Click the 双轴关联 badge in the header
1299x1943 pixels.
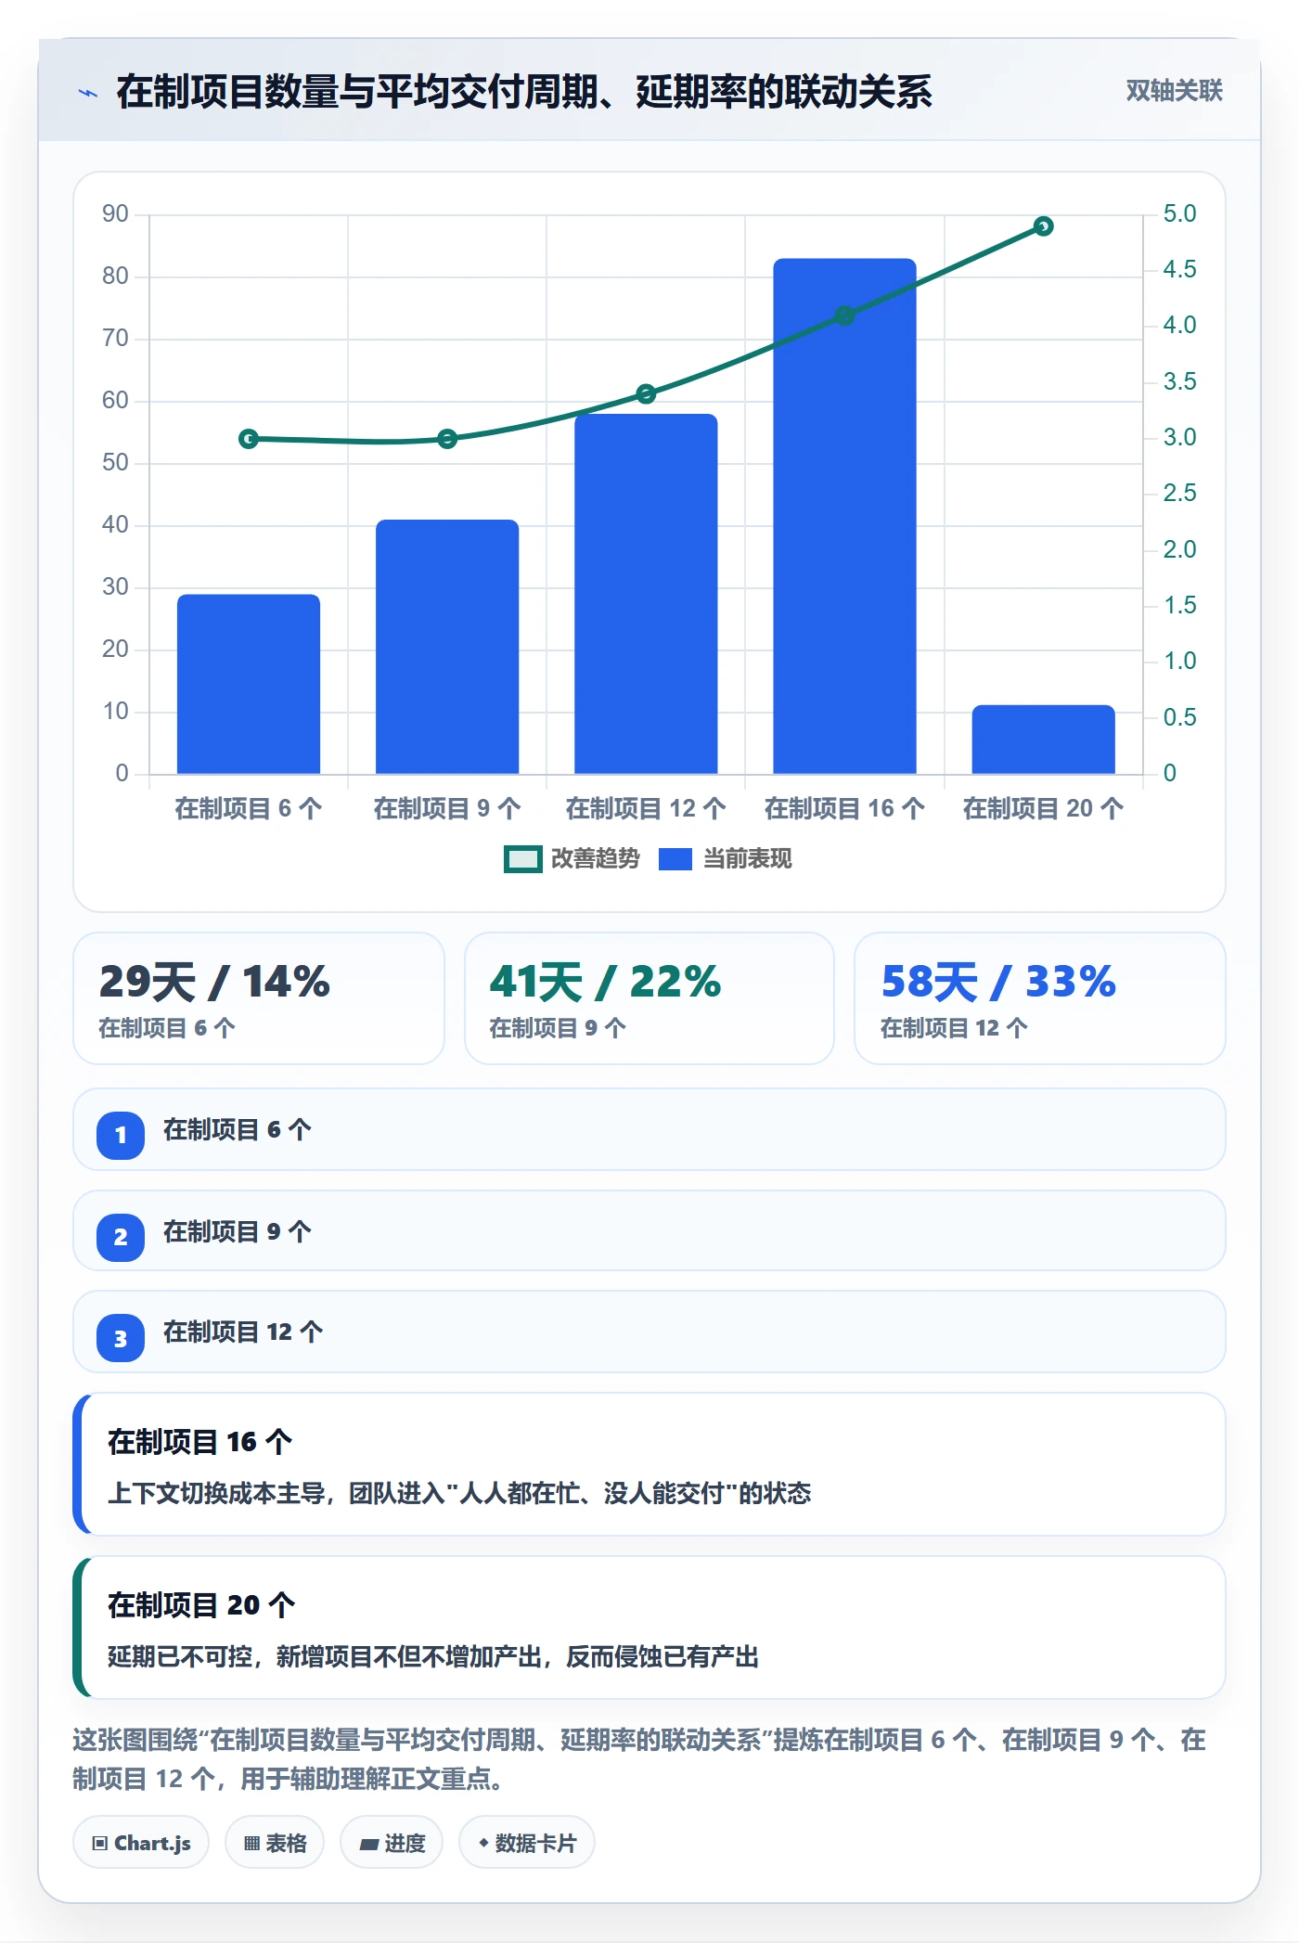(x=1174, y=91)
